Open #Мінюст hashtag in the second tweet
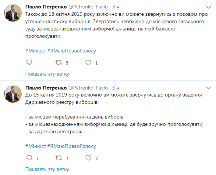 click(36, 146)
